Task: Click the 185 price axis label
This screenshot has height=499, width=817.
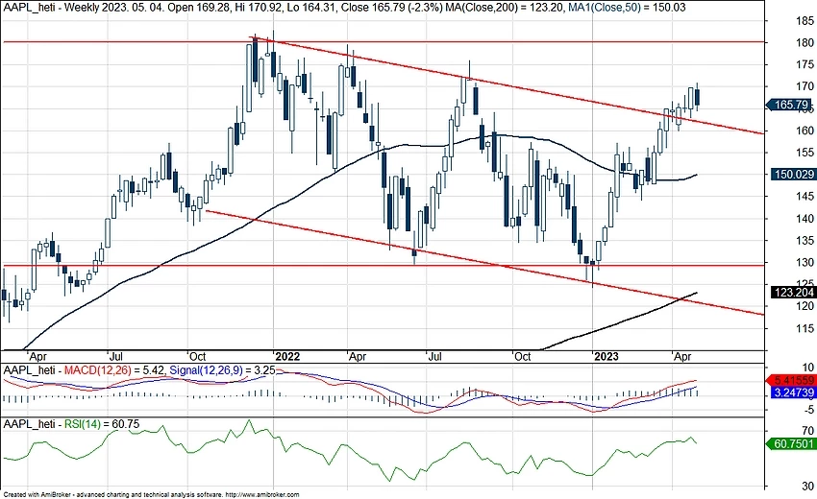Action: [x=805, y=21]
